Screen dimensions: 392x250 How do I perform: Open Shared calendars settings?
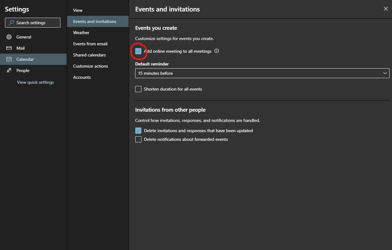click(89, 55)
